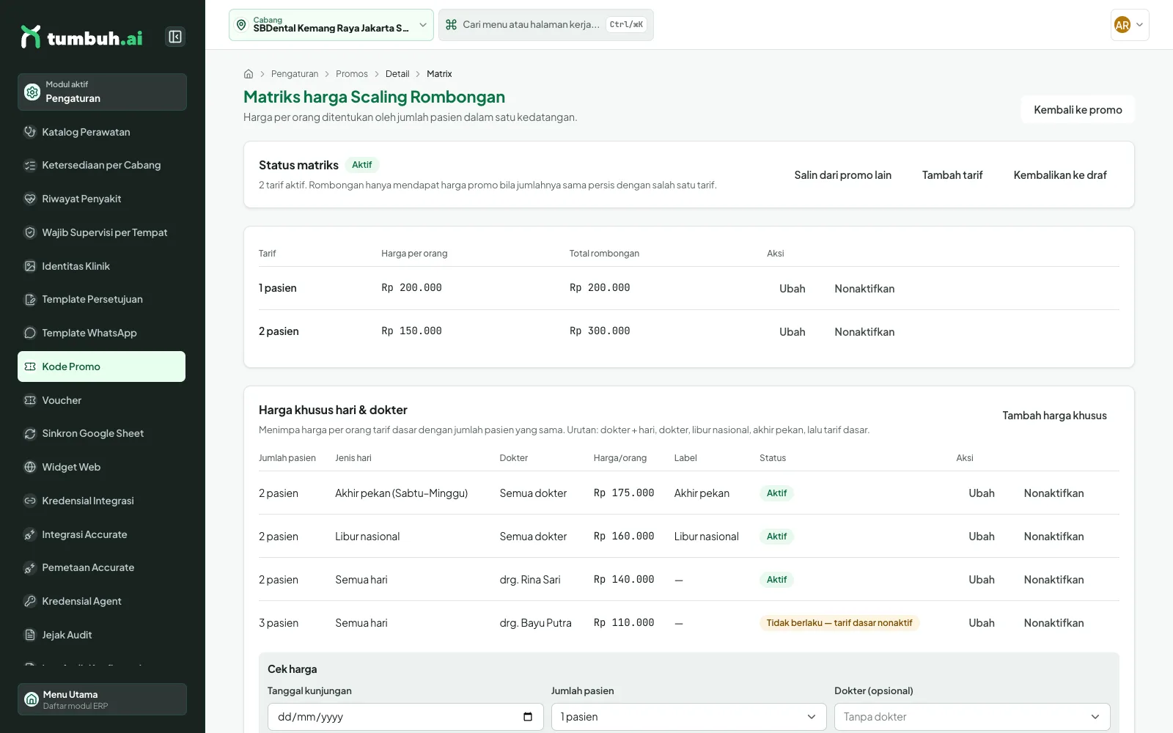
Task: Click the calendar icon in Tanggal kunjungan
Action: point(528,717)
